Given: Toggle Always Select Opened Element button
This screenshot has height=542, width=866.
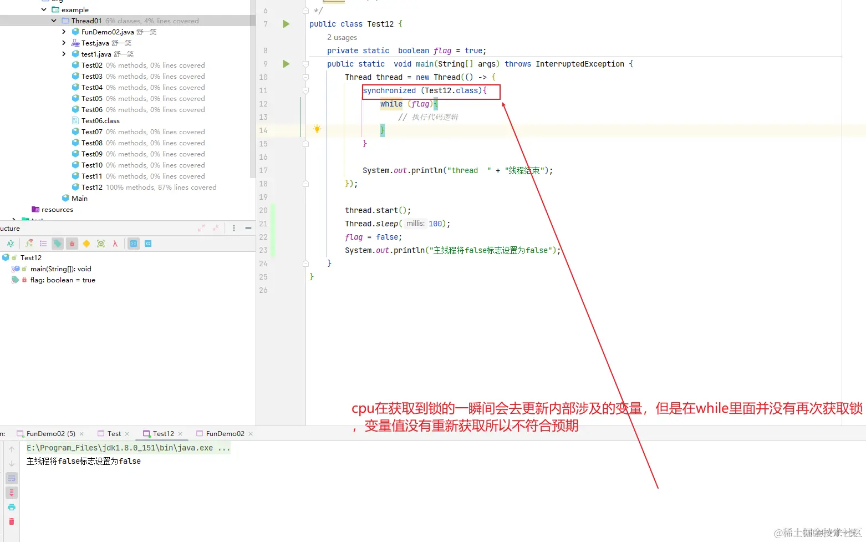Looking at the screenshot, I should [134, 244].
